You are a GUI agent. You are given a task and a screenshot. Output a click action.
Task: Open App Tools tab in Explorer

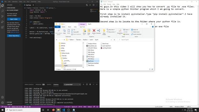coord(82,27)
